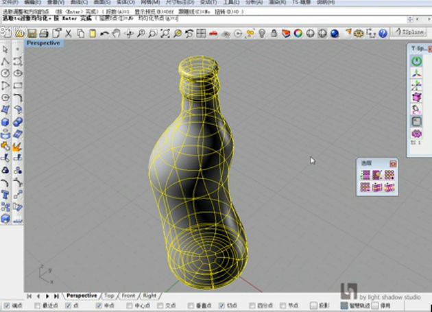The height and width of the screenshot is (312, 432).
Task: Open the 文件(F) menu
Action: click(x=10, y=3)
